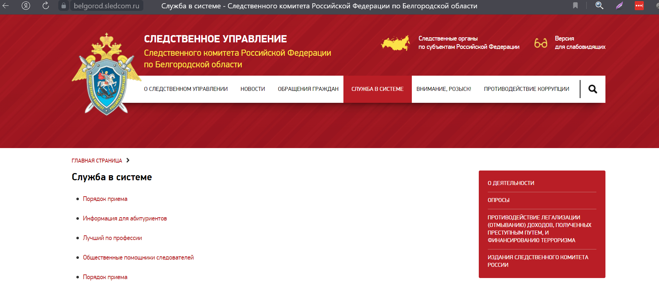This screenshot has height=286, width=659.
Task: Open the browser magnifier search icon
Action: 599,5
